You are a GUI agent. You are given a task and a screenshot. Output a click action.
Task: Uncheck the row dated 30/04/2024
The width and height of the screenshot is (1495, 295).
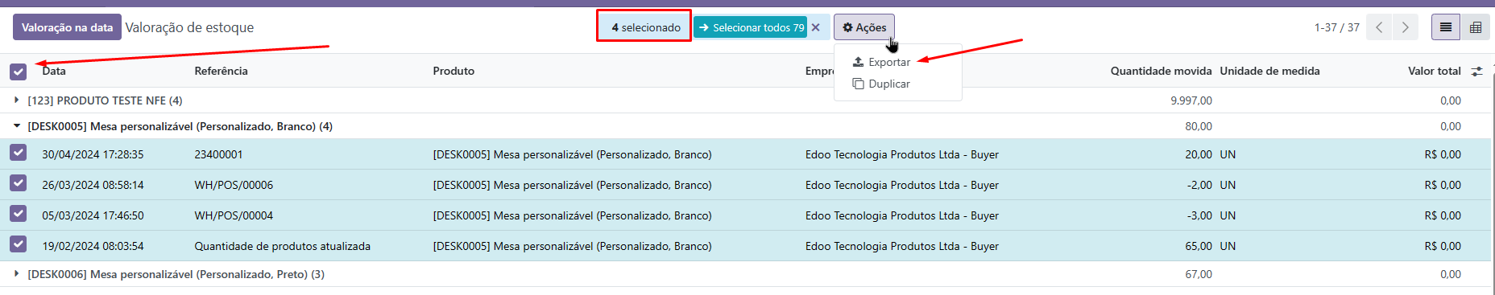tap(19, 153)
